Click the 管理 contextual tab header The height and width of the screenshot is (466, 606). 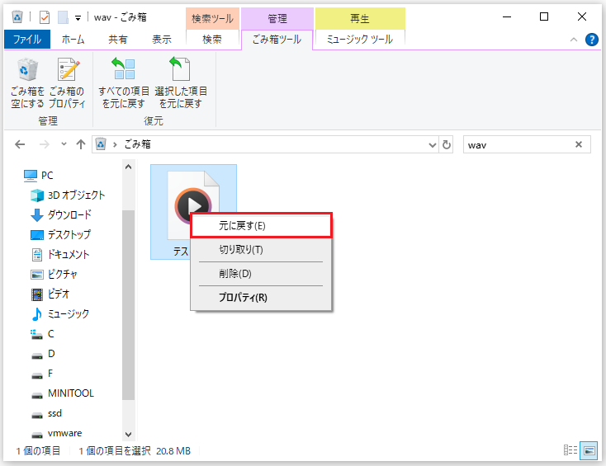[277, 18]
